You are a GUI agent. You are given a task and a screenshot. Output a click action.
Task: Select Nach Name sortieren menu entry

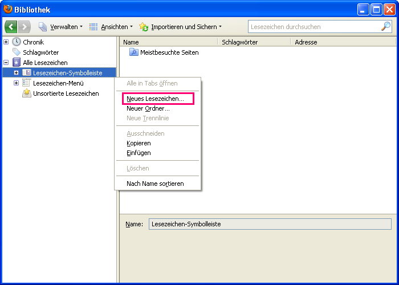point(155,184)
